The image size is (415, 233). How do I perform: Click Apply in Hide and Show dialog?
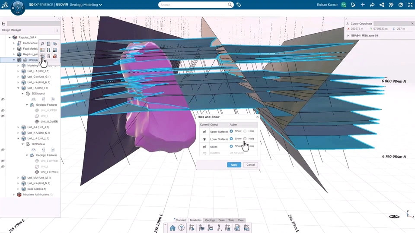(234, 165)
